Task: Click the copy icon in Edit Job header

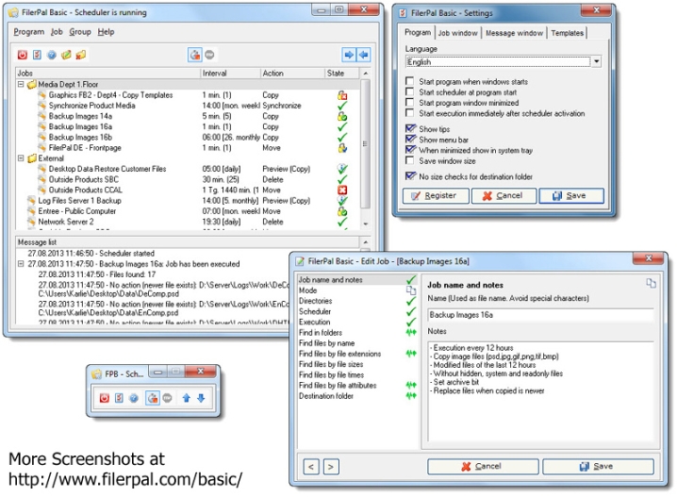Action: point(652,283)
